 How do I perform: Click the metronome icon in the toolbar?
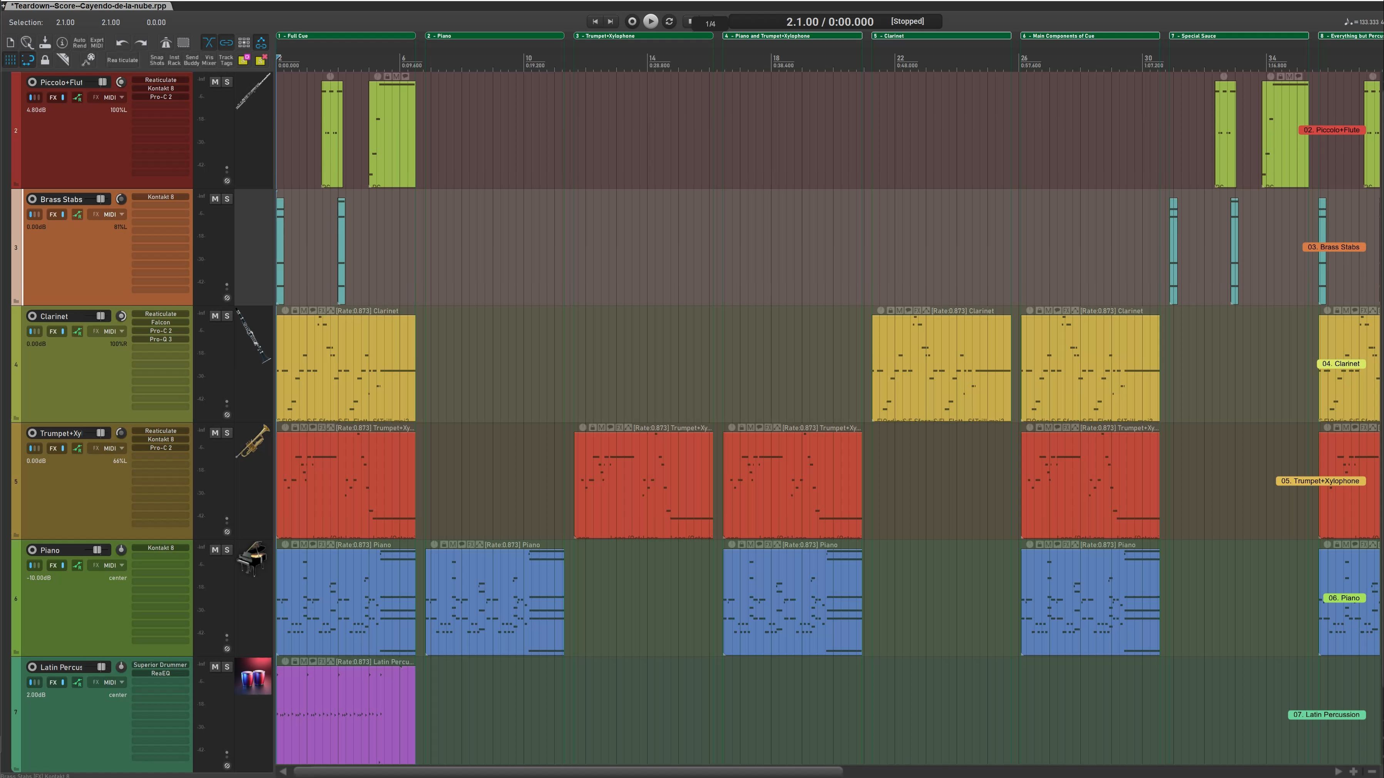(166, 42)
